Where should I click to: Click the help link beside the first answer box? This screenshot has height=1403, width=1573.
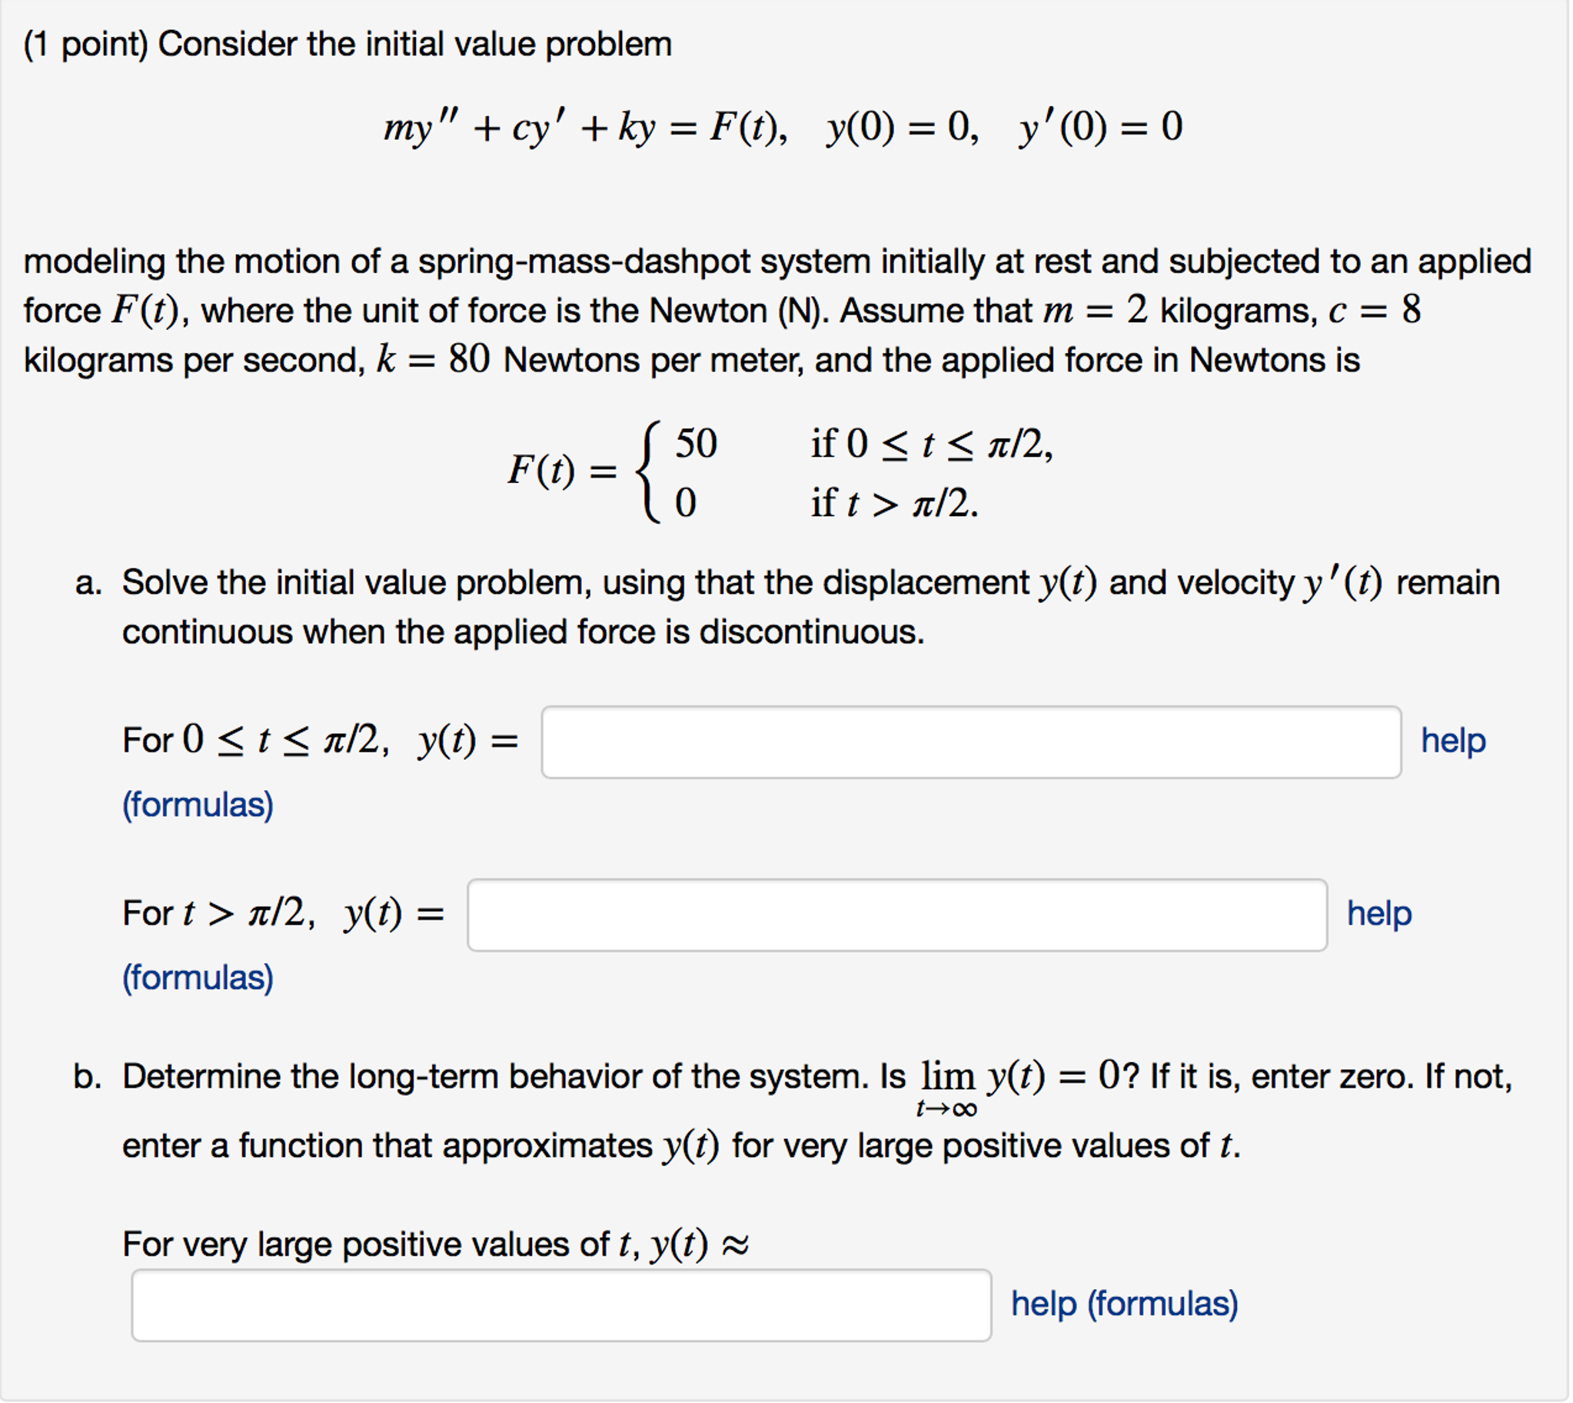pyautogui.click(x=1453, y=740)
